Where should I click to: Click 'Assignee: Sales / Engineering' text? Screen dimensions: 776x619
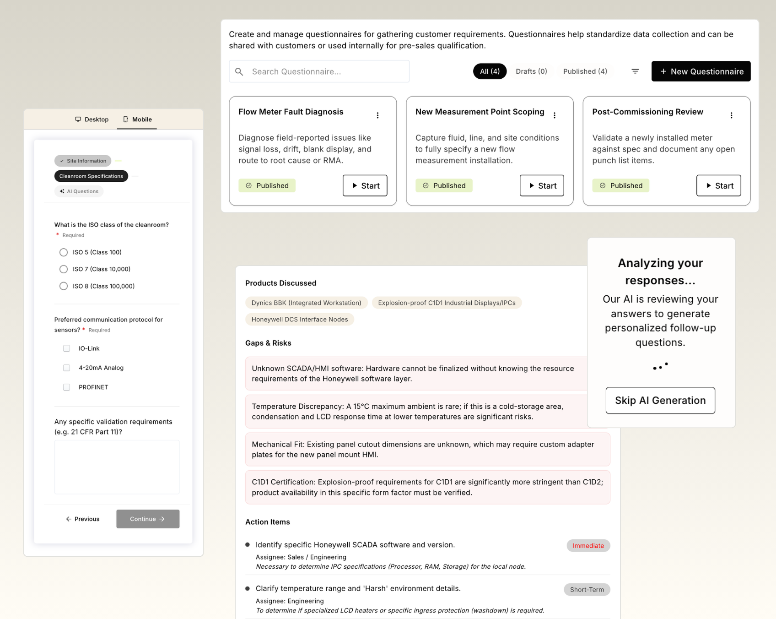point(301,557)
